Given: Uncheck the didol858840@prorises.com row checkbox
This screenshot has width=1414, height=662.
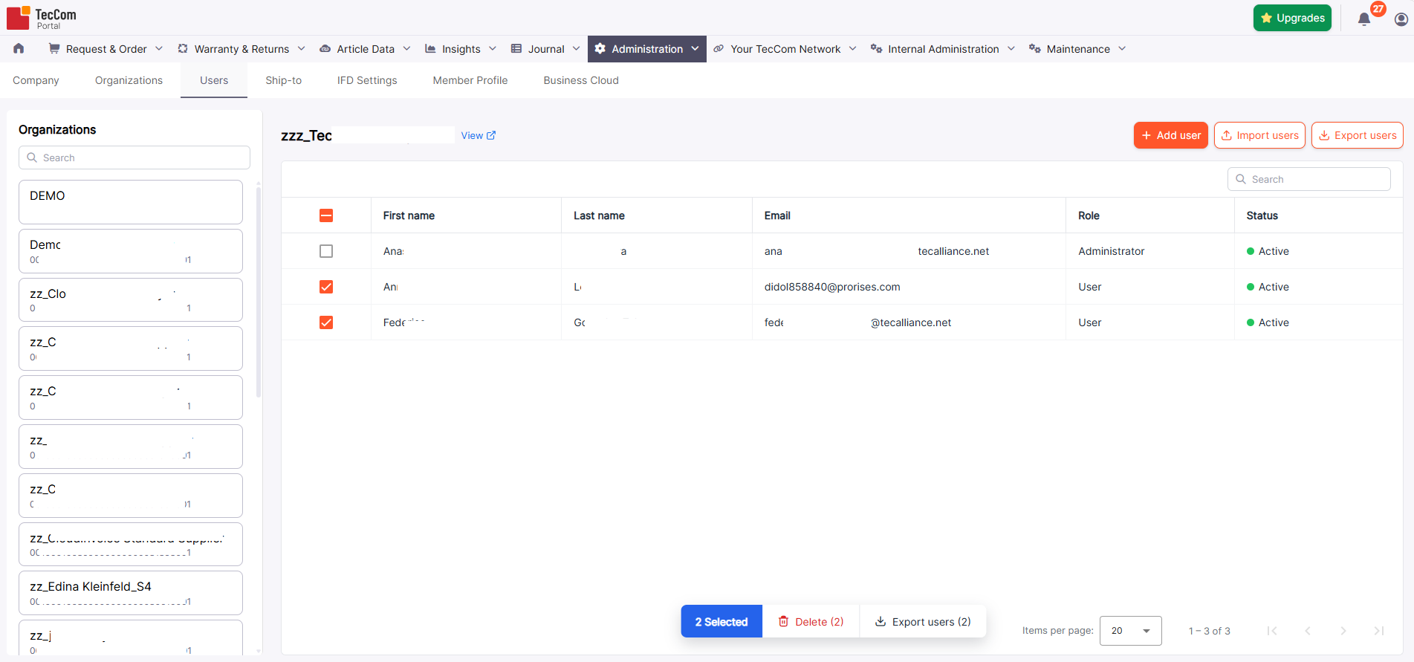Looking at the screenshot, I should (x=326, y=287).
